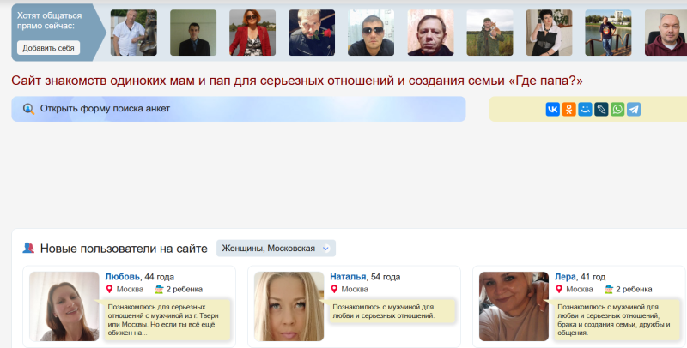Select woman in red jacket thumbnail

252,33
